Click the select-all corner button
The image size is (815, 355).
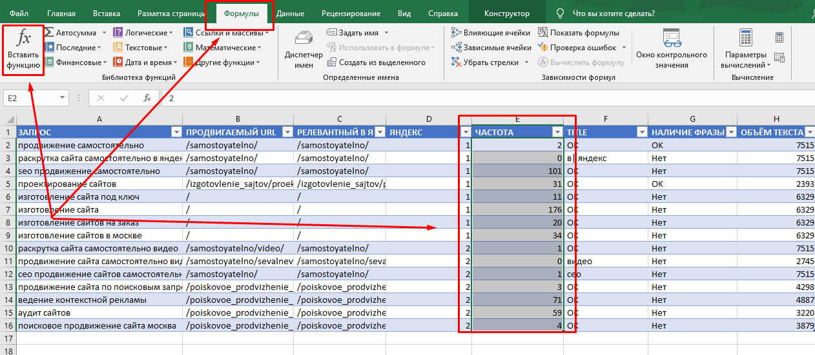click(x=8, y=119)
